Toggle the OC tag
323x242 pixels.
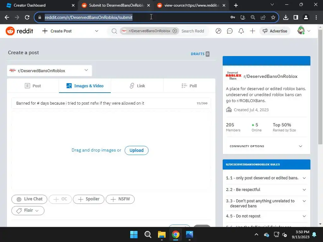60,199
